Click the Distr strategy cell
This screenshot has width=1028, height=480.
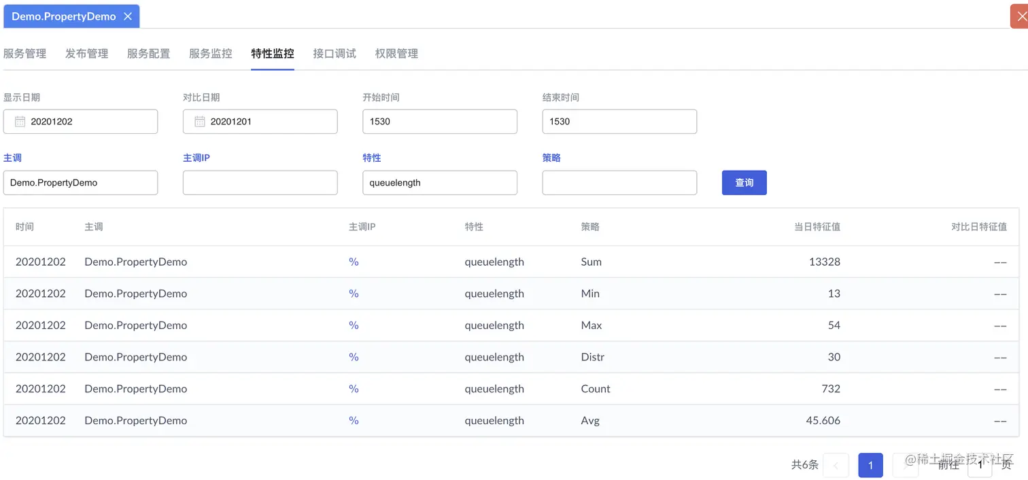(x=593, y=357)
